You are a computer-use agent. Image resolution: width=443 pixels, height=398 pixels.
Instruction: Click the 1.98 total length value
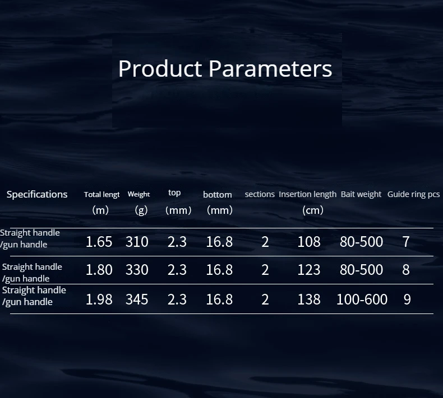coord(99,299)
